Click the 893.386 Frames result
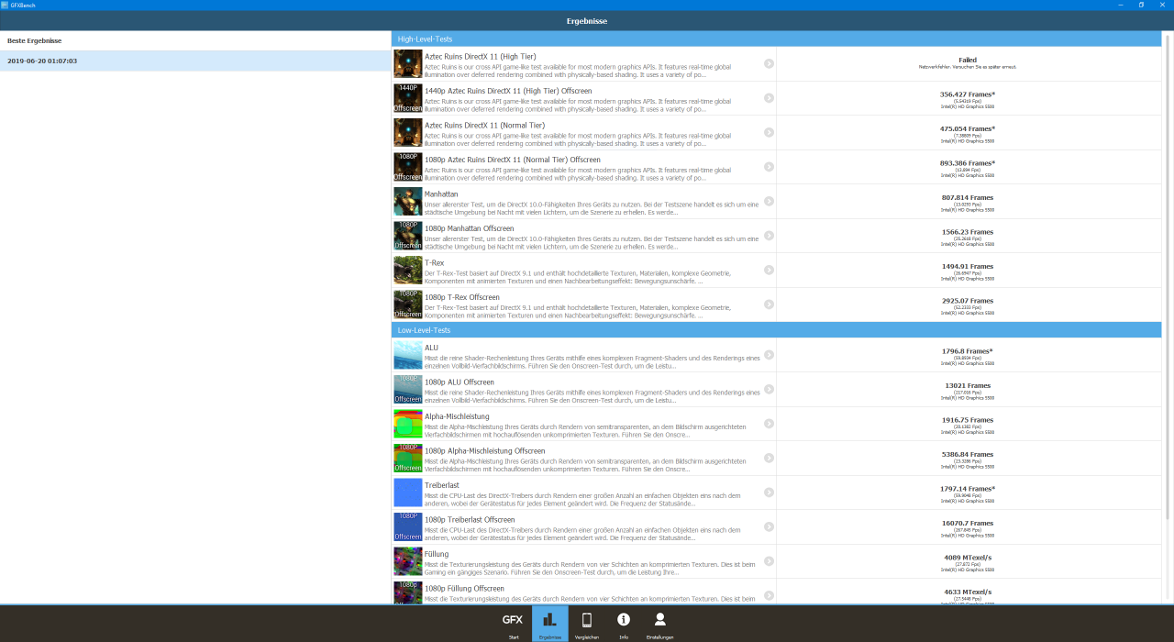The height and width of the screenshot is (642, 1174). (968, 163)
